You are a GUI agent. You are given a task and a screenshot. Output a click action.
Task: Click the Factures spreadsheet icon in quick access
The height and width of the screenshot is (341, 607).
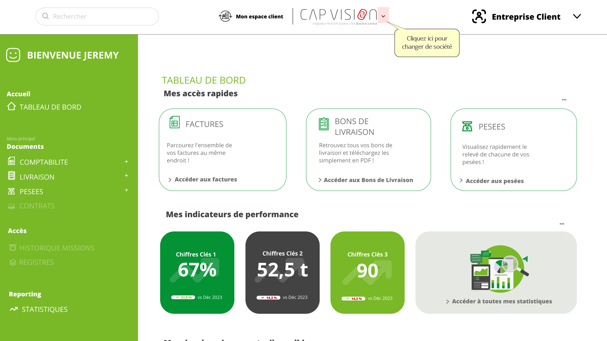coord(174,122)
